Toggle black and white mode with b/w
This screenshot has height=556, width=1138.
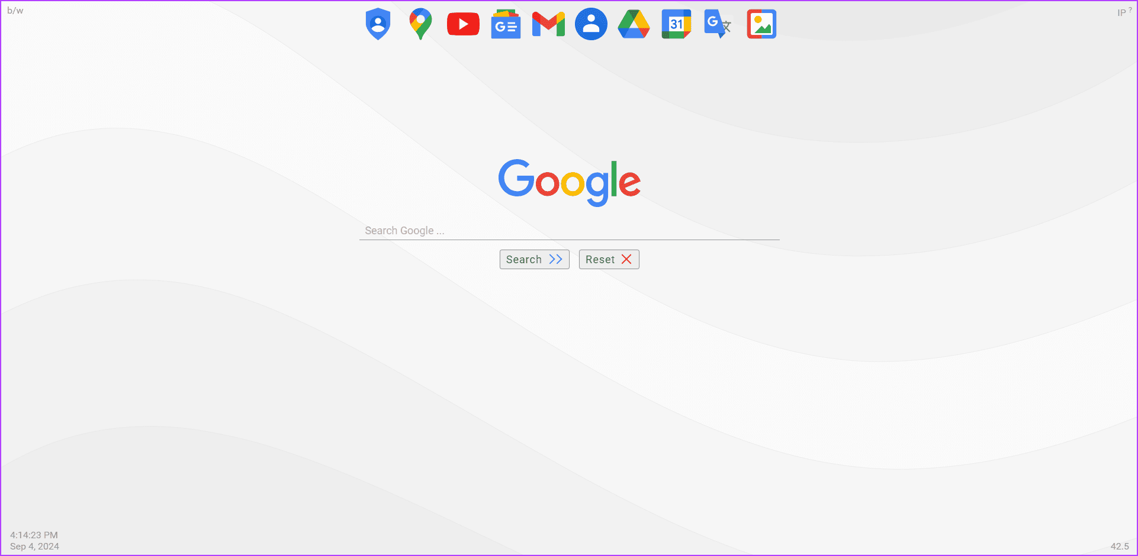(x=15, y=10)
